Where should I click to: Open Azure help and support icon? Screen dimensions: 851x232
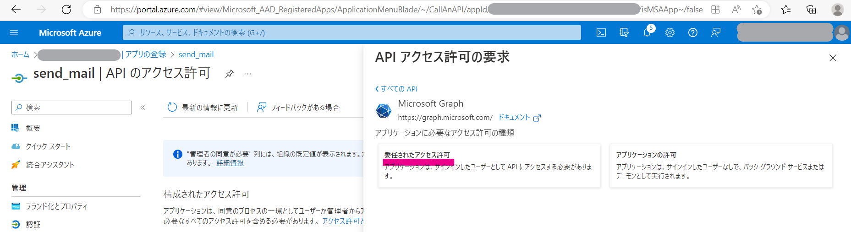[x=693, y=32]
